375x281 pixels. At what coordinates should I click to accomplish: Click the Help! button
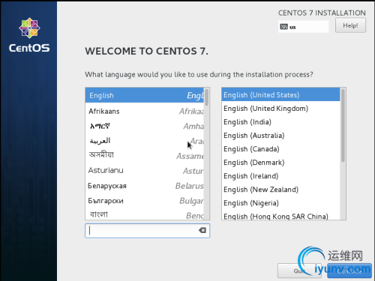pyautogui.click(x=350, y=25)
